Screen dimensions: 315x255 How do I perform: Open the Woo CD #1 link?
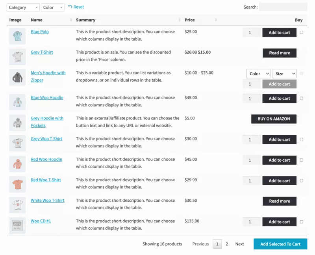point(41,221)
